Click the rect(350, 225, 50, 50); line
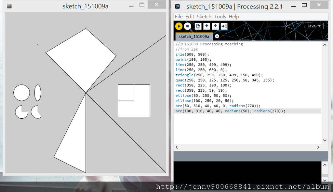Screen dimensions: 333x192 pyautogui.click(x=201, y=90)
